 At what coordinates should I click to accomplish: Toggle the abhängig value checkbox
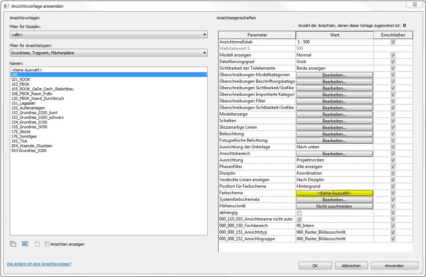299,213
